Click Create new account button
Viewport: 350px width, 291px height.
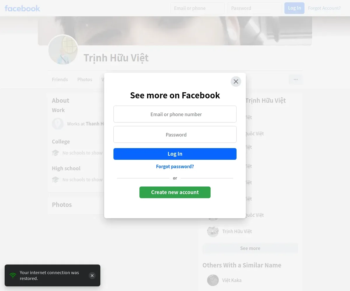[x=175, y=192]
